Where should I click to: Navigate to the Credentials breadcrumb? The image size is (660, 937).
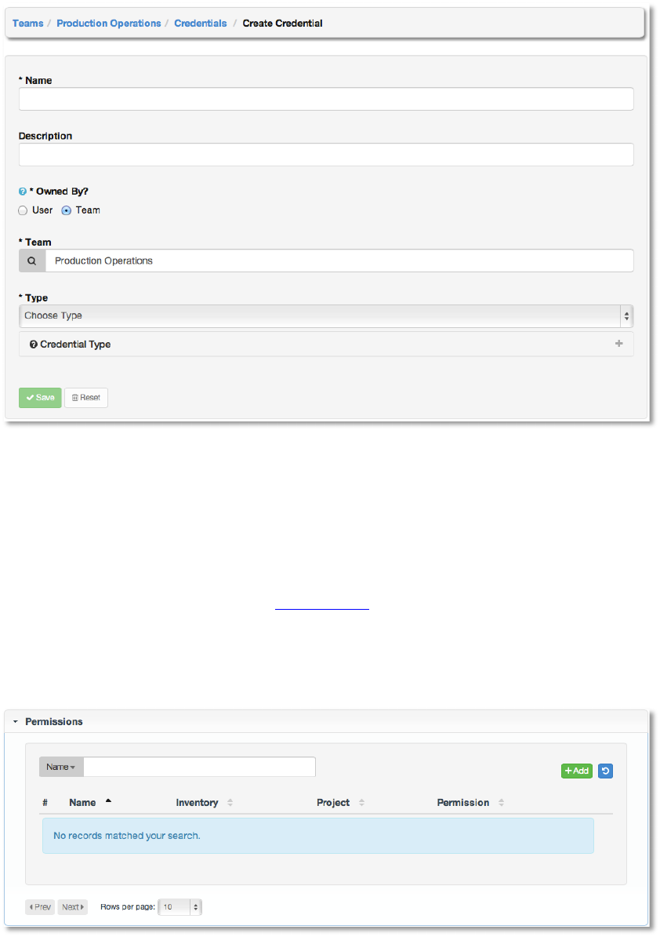click(x=201, y=24)
